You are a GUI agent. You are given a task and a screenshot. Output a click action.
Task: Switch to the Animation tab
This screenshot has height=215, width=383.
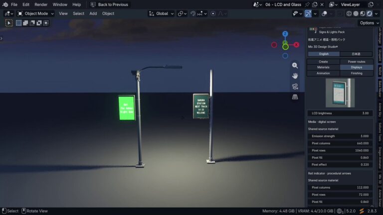(323, 73)
